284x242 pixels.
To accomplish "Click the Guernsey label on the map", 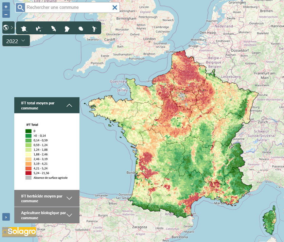I will tap(118, 81).
